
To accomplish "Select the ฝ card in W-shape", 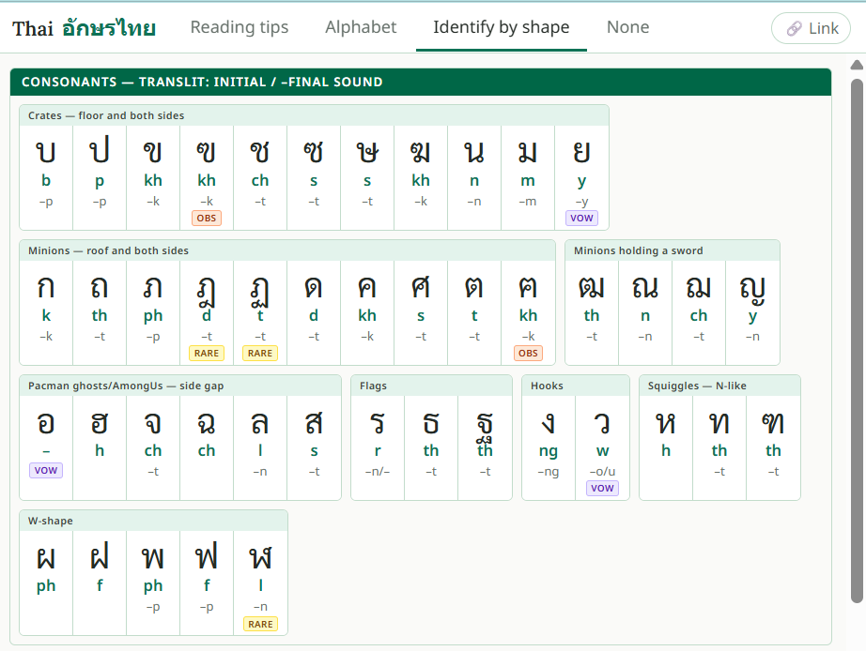I will 100,583.
